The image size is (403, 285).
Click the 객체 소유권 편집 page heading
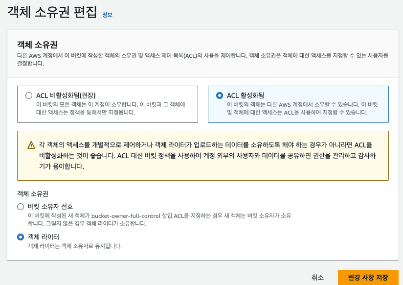tap(52, 12)
